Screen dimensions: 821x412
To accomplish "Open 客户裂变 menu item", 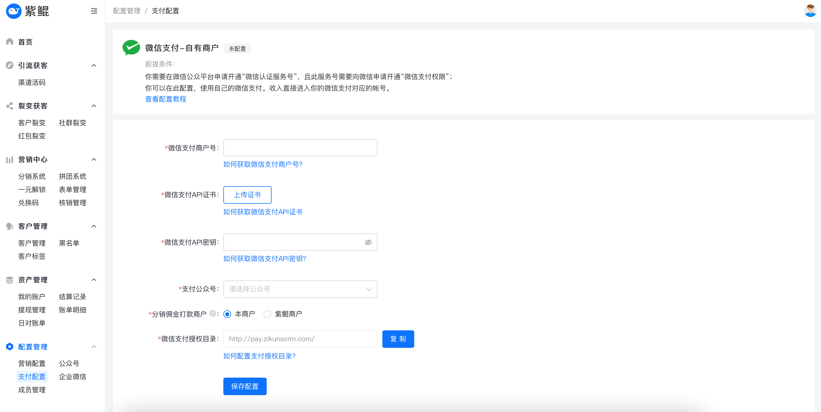I will pyautogui.click(x=32, y=123).
